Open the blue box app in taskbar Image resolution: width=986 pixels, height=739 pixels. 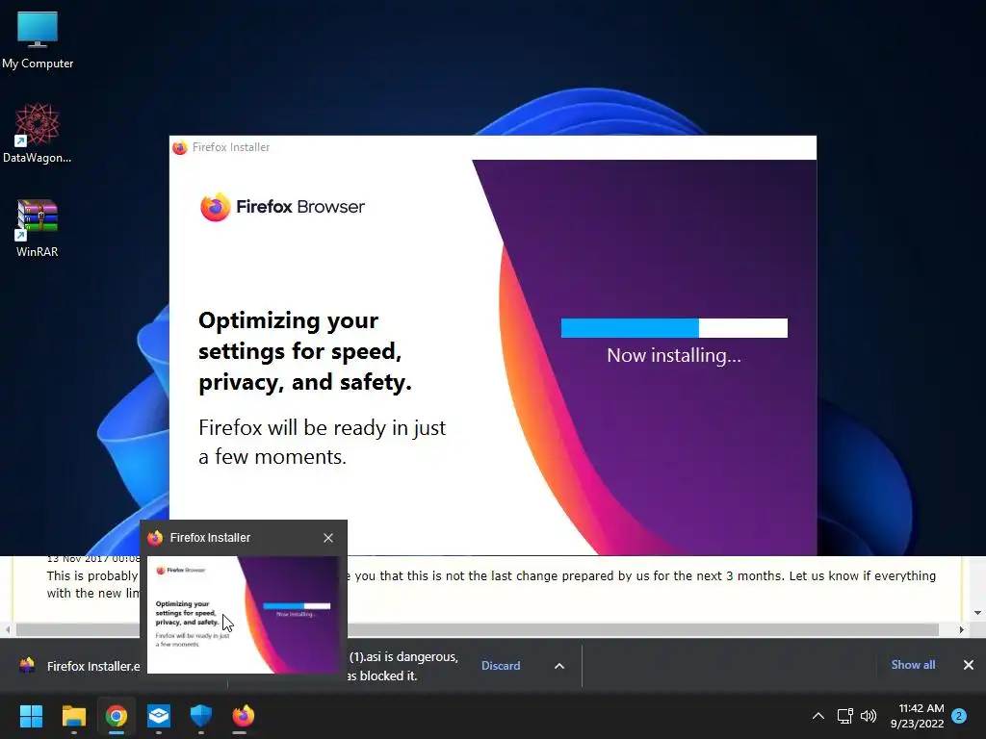coord(159,716)
